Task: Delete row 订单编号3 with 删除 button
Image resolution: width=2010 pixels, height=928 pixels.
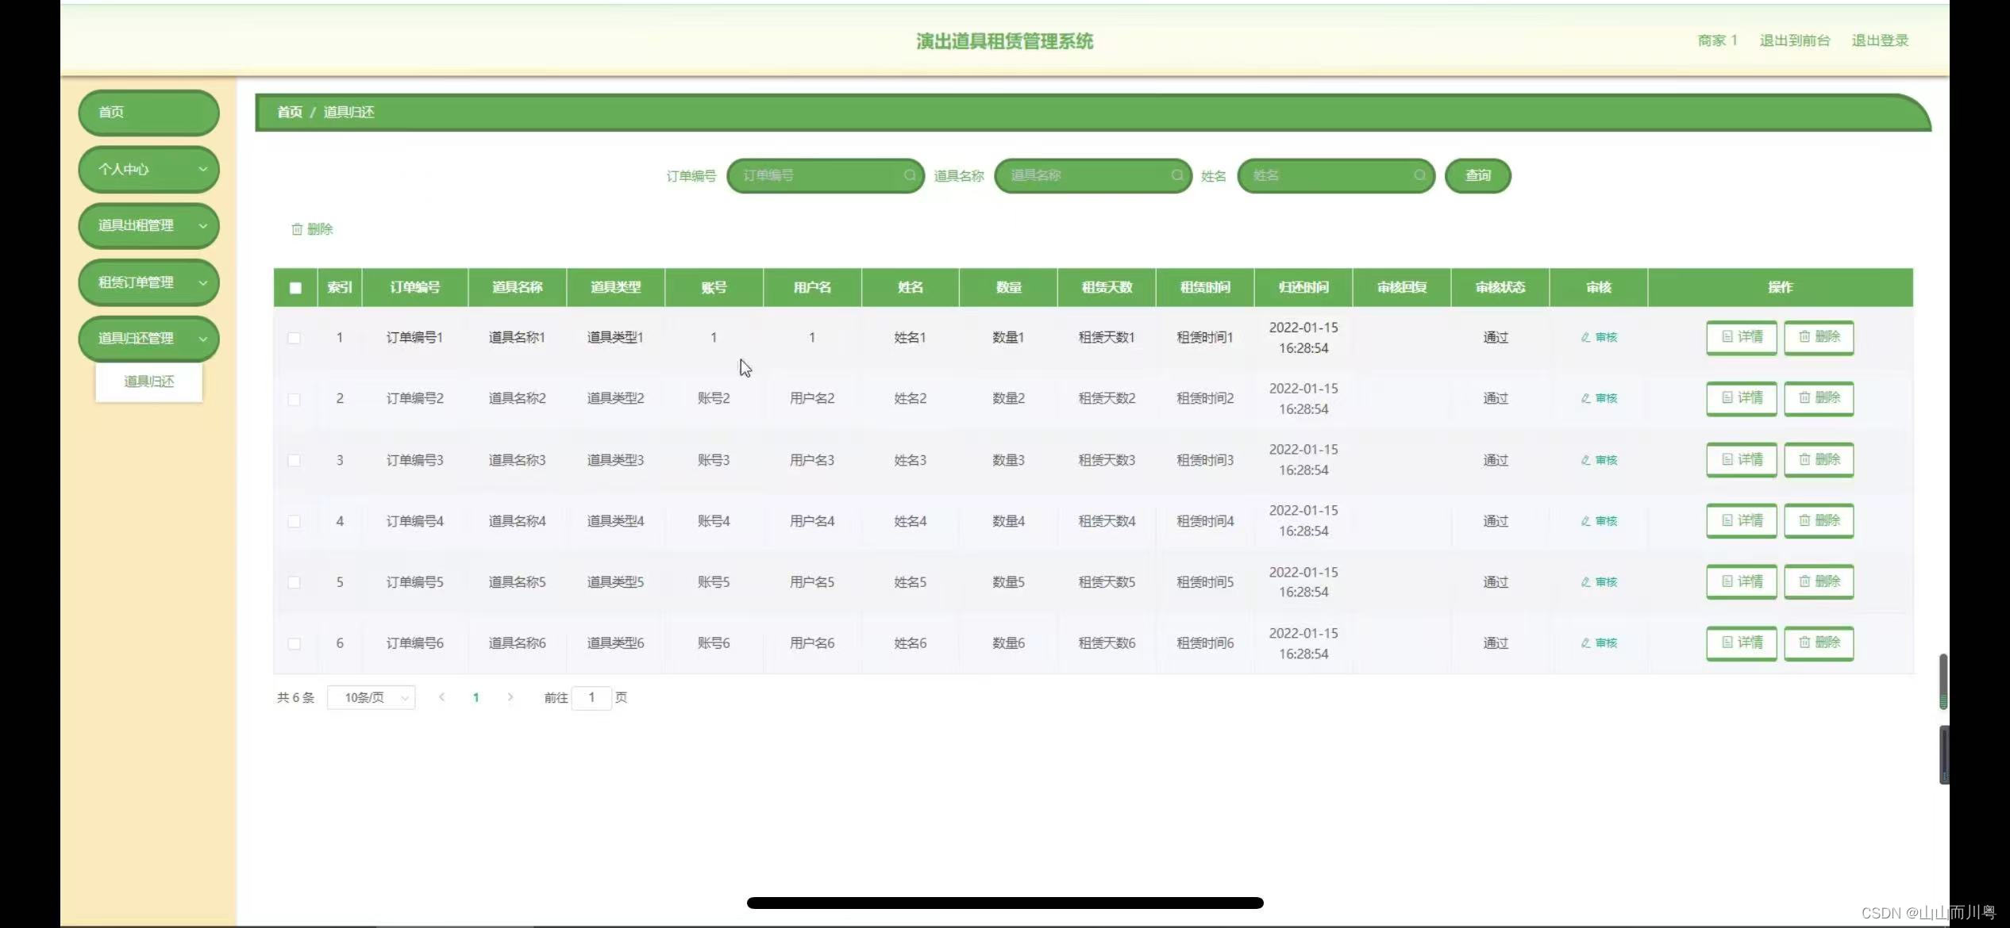Action: 1819,460
